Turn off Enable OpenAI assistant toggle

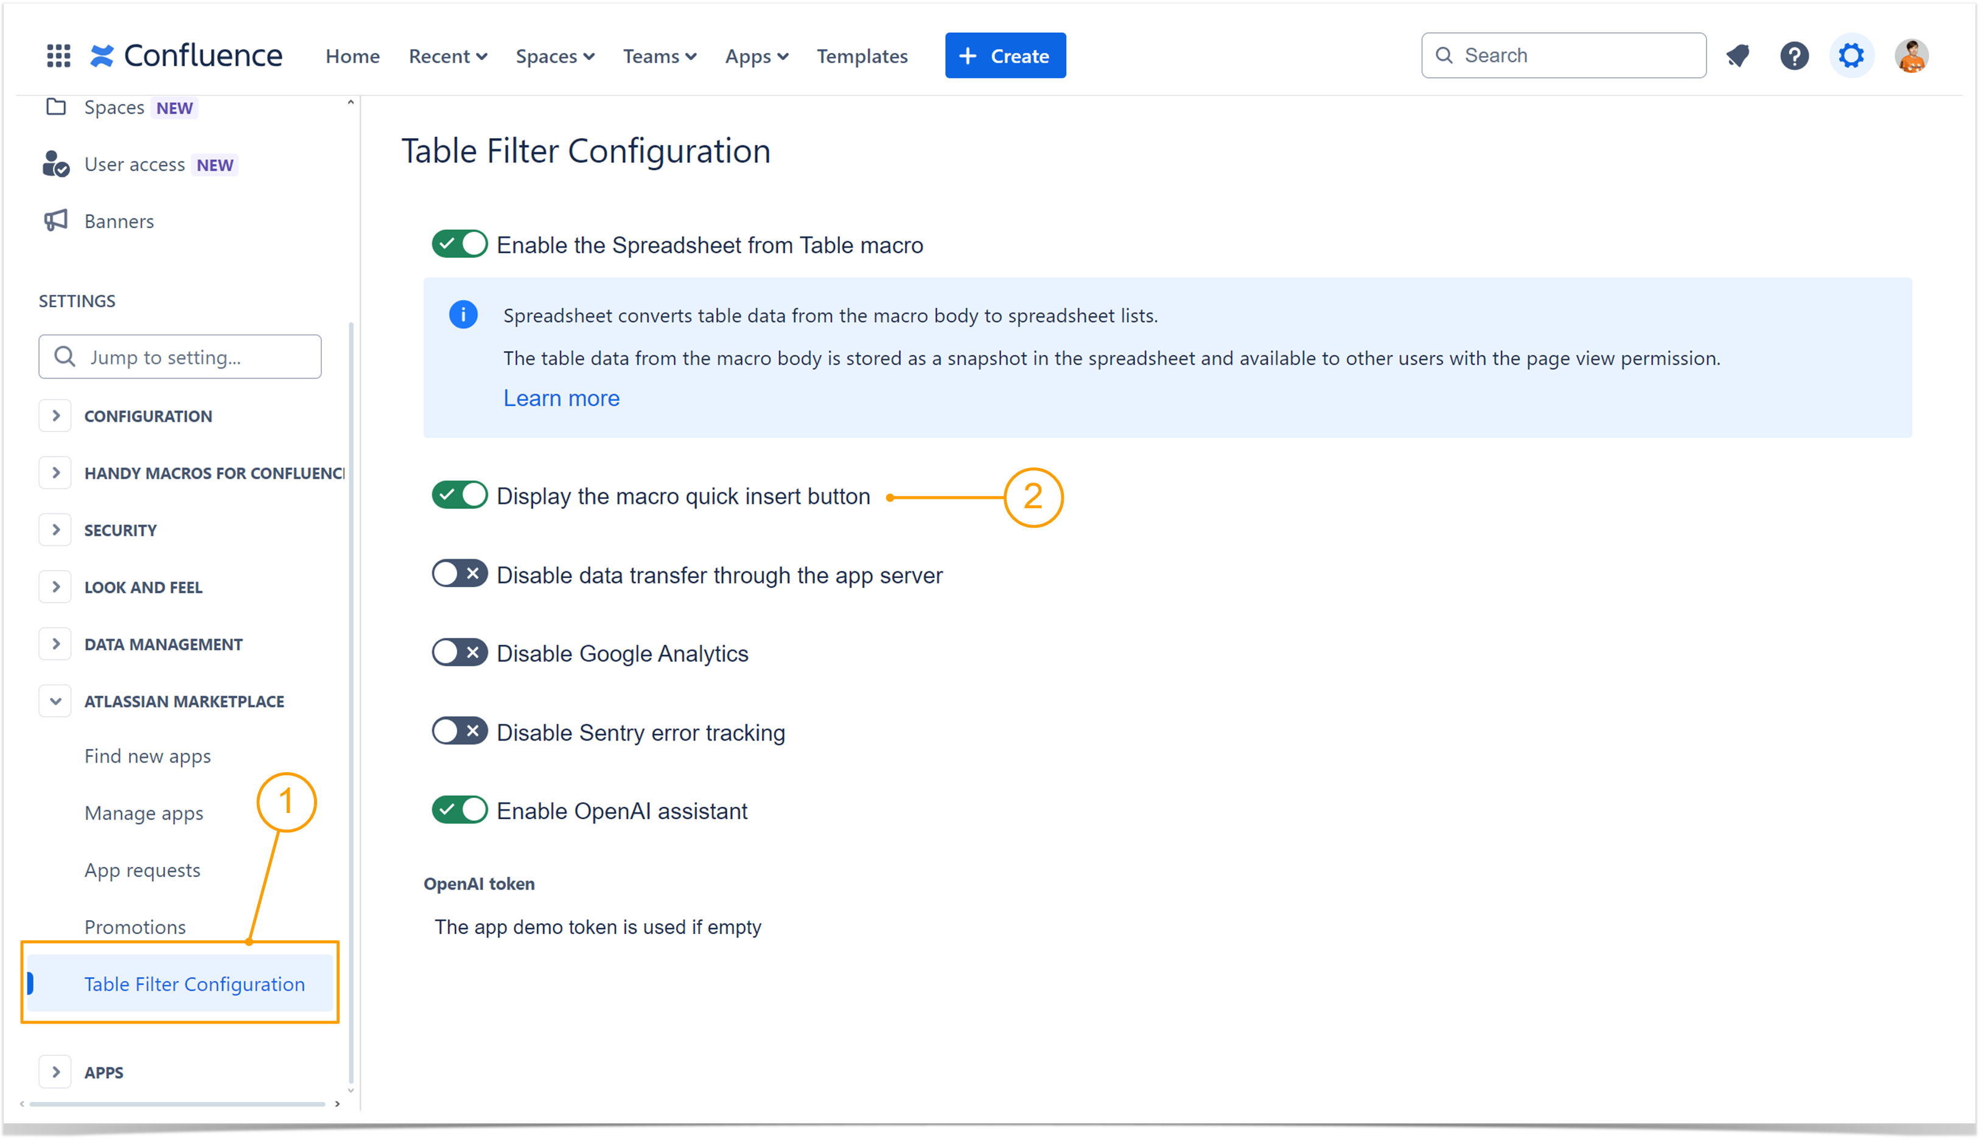pyautogui.click(x=460, y=811)
